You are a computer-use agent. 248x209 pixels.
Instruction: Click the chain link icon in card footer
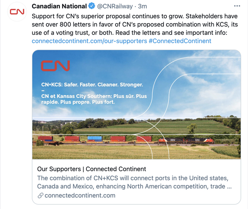coord(40,195)
